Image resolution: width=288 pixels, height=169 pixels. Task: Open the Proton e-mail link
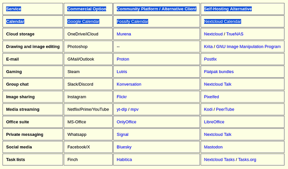123,59
